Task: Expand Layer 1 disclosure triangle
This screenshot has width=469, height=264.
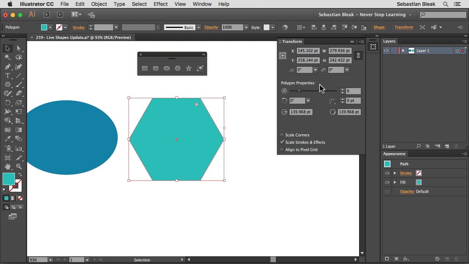Action: point(403,51)
